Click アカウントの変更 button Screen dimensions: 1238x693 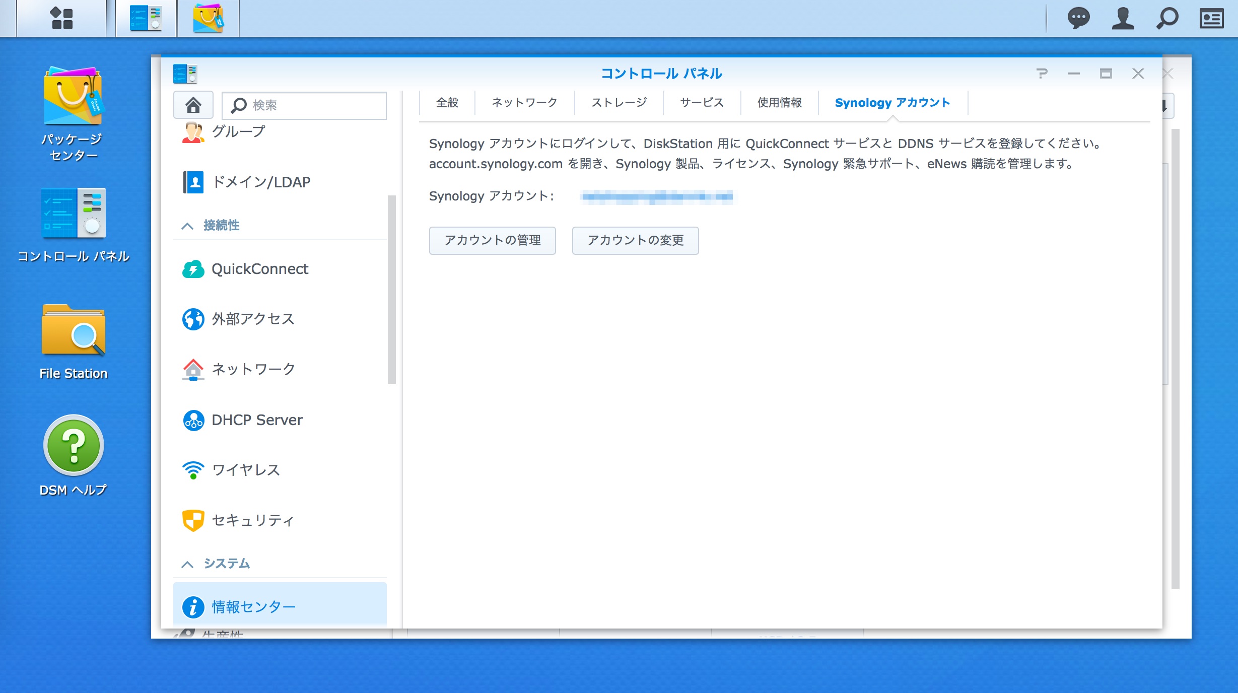635,240
